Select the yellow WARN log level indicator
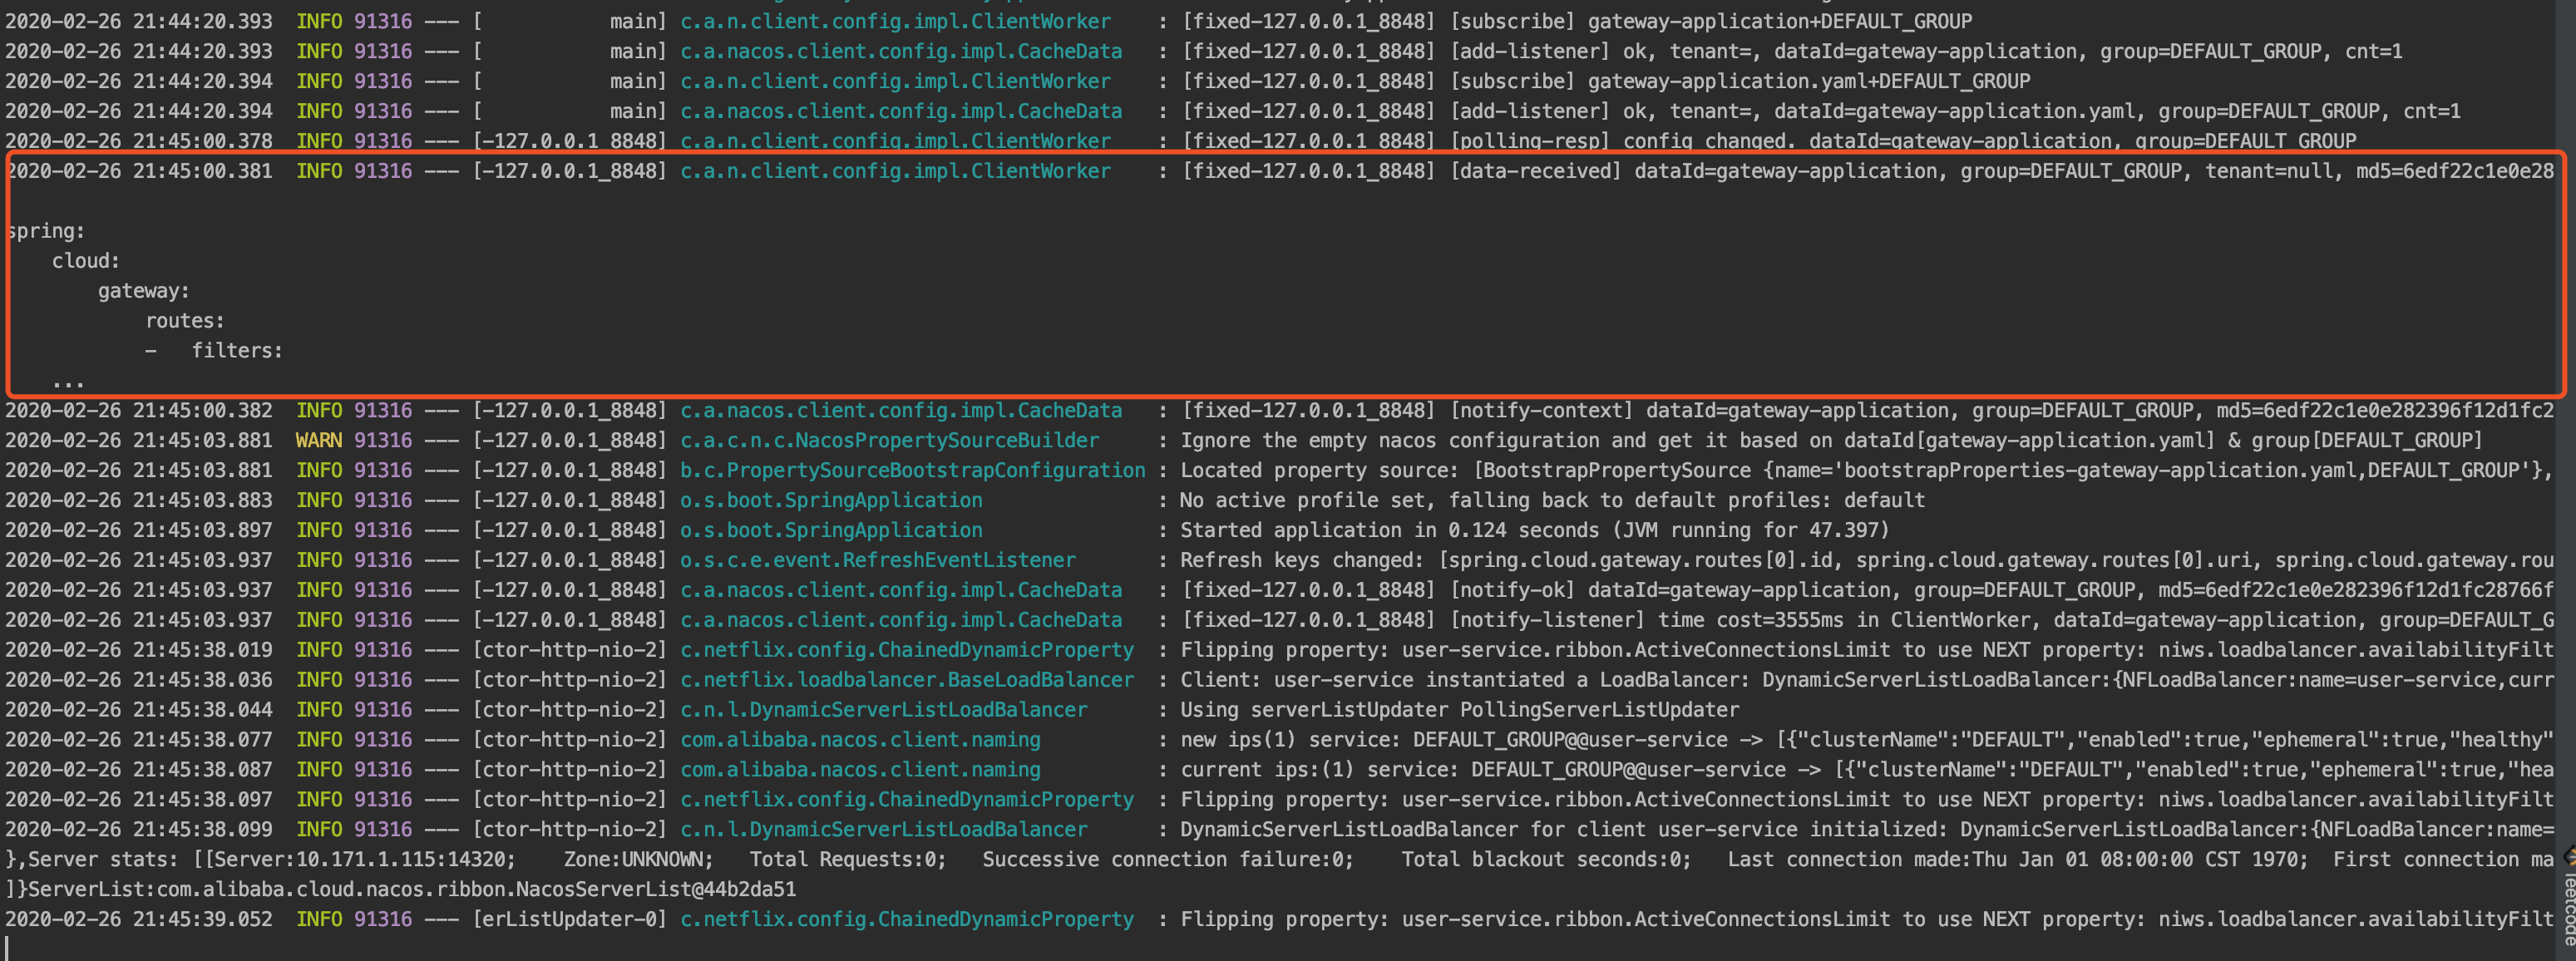 (319, 440)
